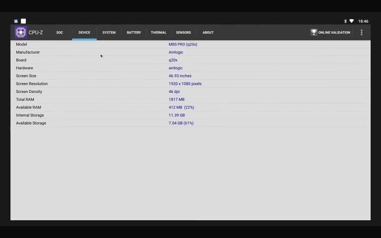Click the Internal Storage row label
Screen dimensions: 381x238
30,115
